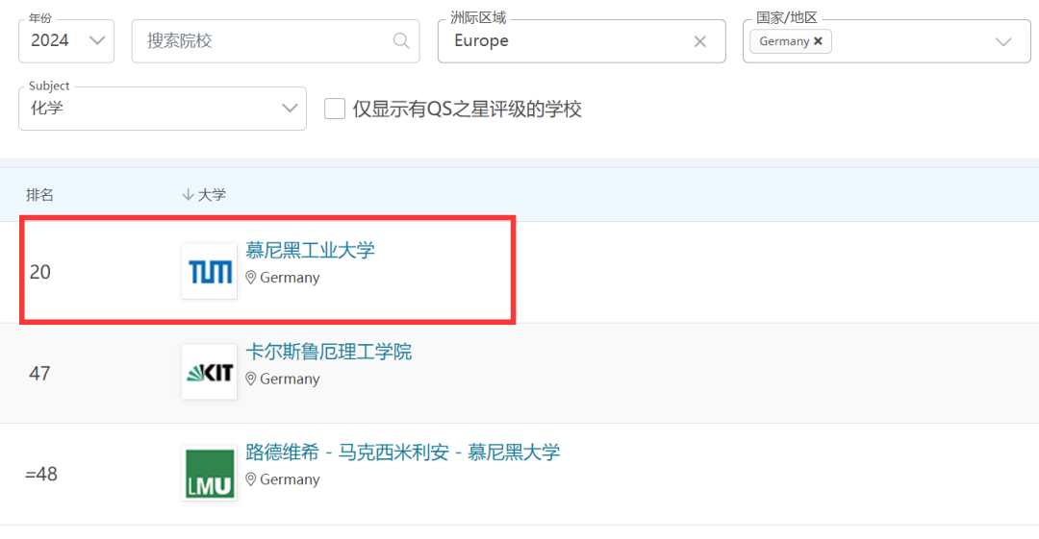Open the Subject 化学 dropdown

163,109
